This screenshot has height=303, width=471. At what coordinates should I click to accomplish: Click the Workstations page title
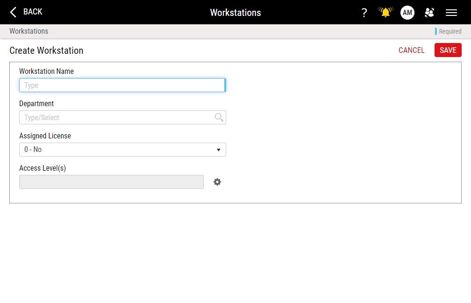click(235, 13)
